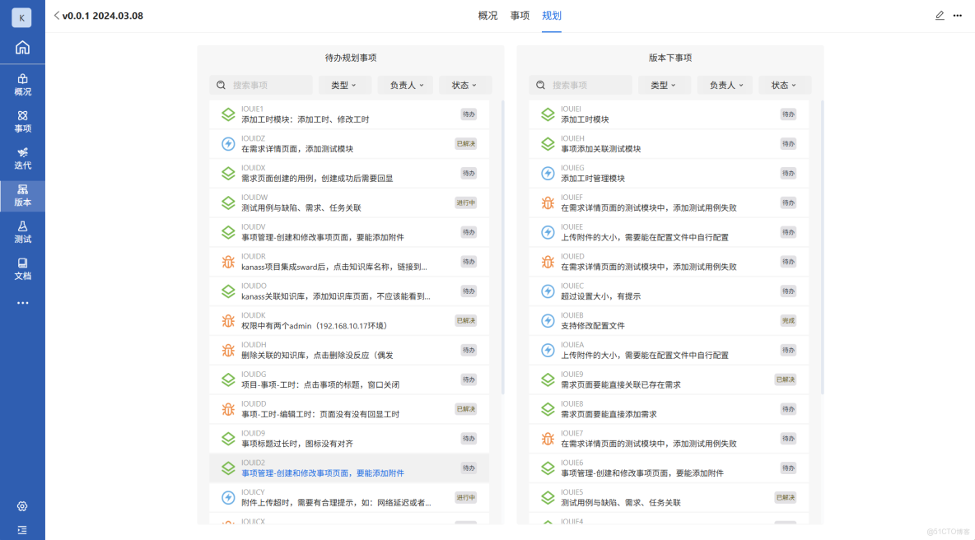Screen dimensions: 975x540
Task: Switch to the 概况 tab
Action: (487, 15)
